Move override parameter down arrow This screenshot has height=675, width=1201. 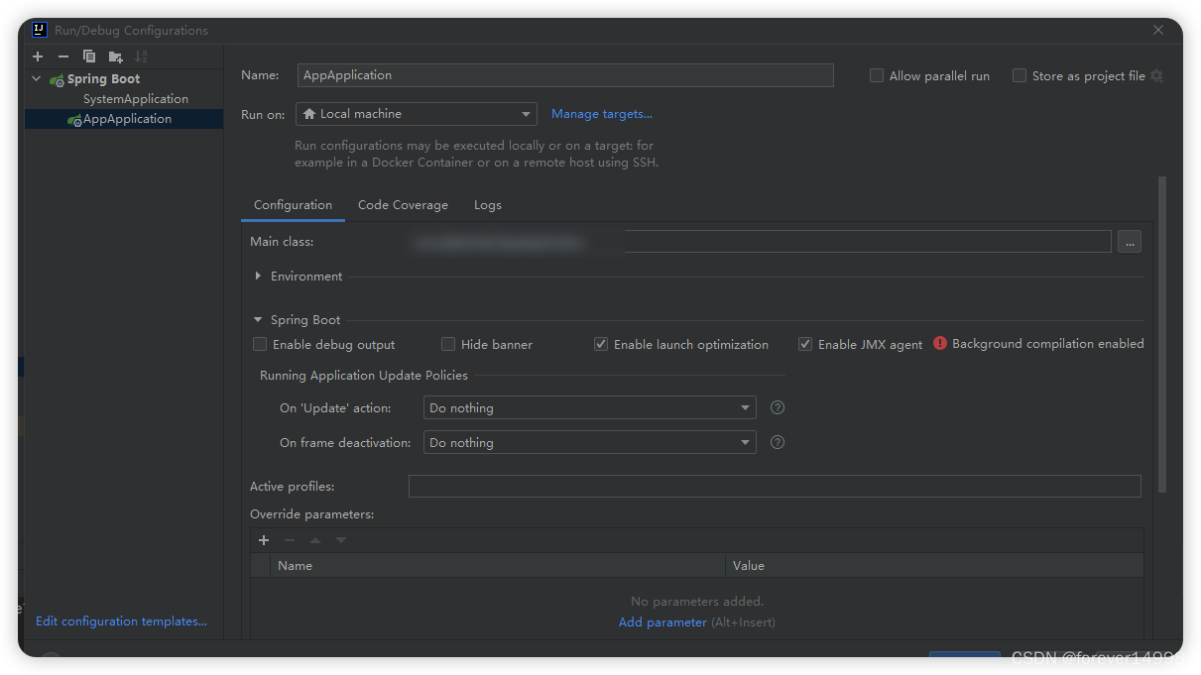click(x=341, y=540)
